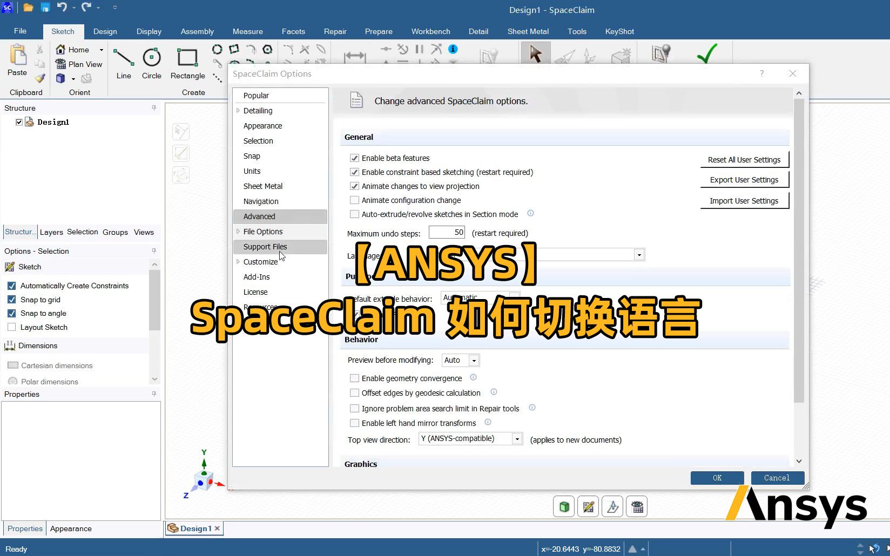
Task: Toggle Animate configuration change checkbox
Action: click(x=354, y=200)
